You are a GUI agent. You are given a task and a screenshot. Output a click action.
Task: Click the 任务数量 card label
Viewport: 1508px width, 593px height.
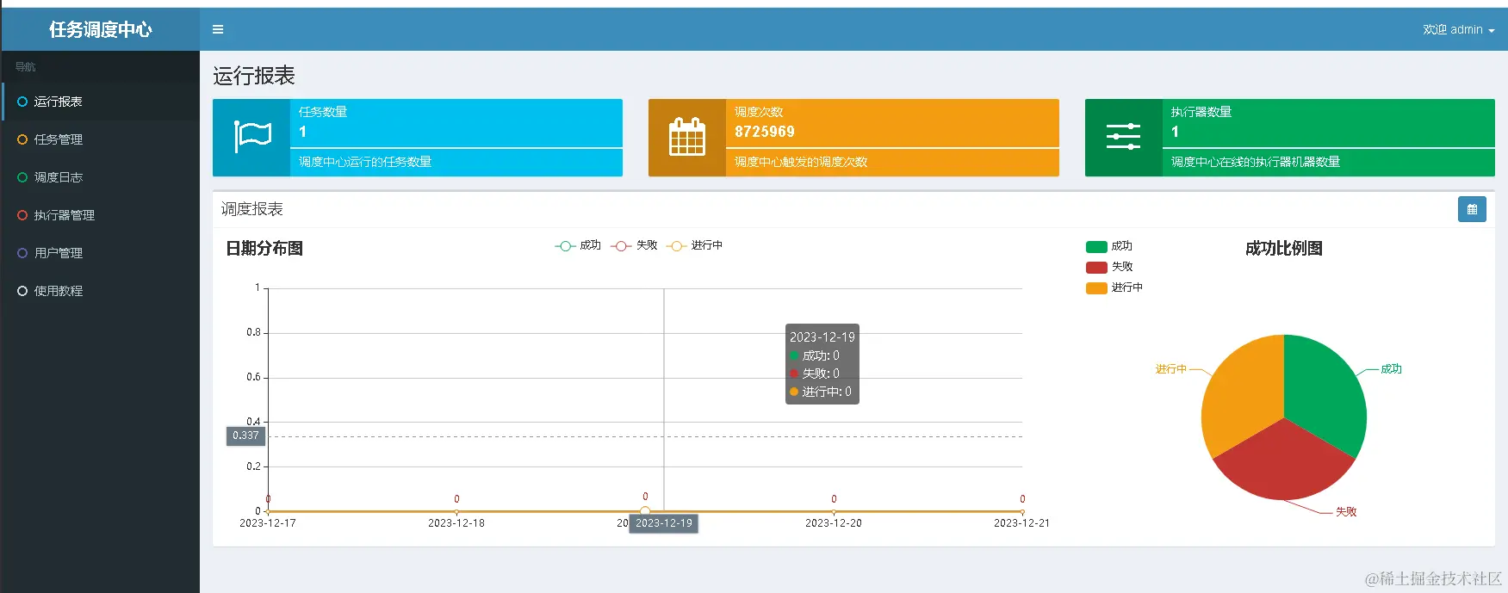(x=323, y=112)
